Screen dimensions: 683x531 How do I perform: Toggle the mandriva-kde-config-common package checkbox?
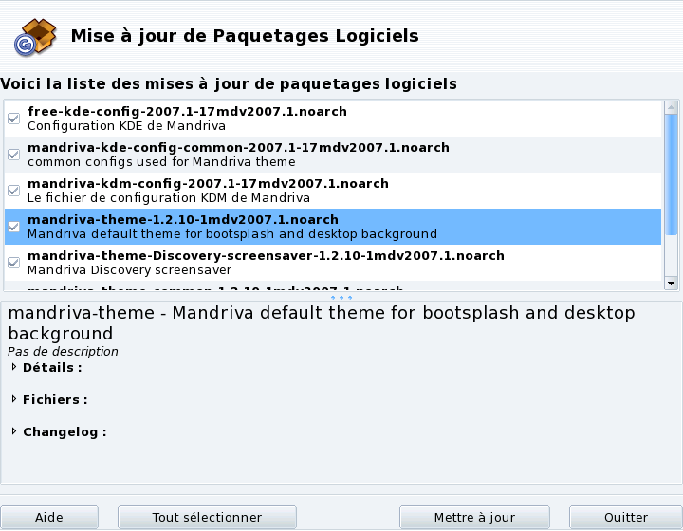pos(13,155)
